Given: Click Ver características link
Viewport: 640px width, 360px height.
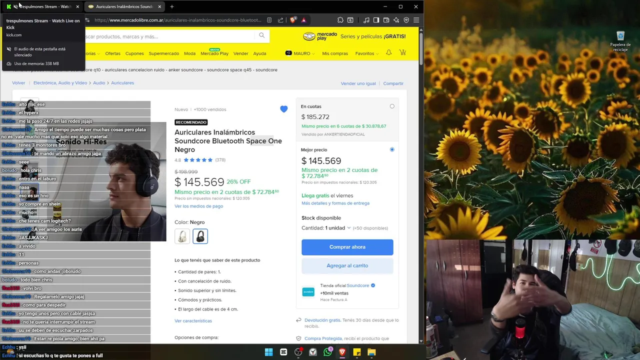Looking at the screenshot, I should click(x=193, y=320).
